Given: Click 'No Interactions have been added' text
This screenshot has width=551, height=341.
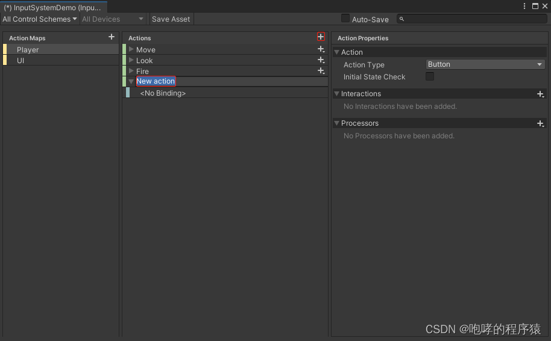Looking at the screenshot, I should pos(400,106).
